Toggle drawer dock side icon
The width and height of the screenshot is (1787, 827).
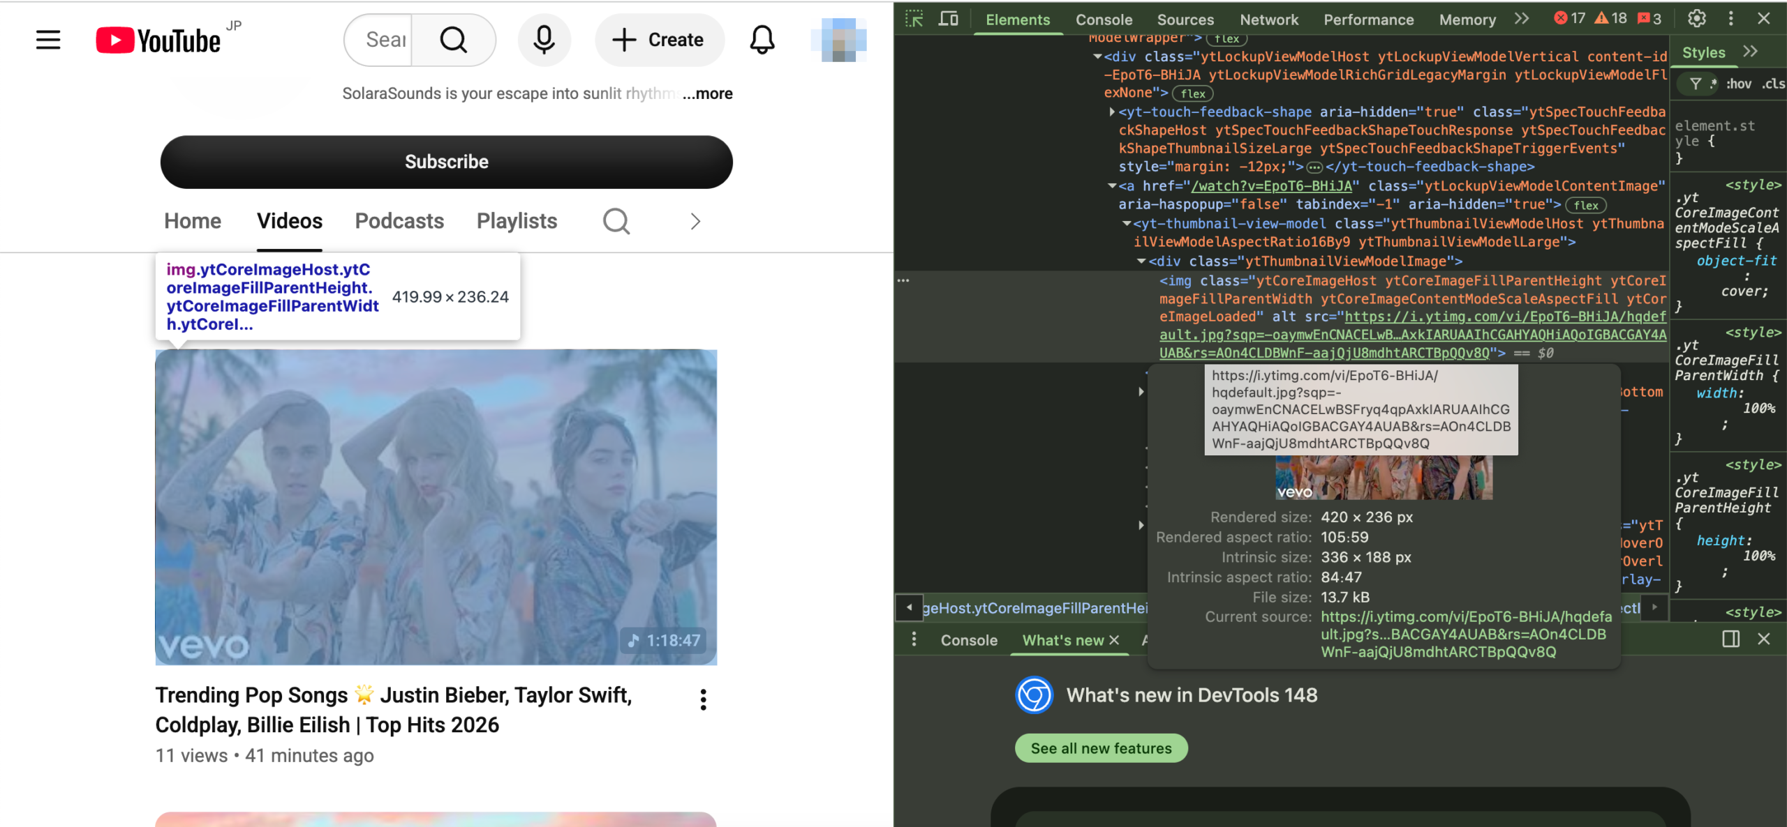[1730, 639]
